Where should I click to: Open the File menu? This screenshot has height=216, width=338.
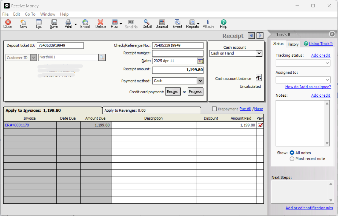(x=5, y=14)
